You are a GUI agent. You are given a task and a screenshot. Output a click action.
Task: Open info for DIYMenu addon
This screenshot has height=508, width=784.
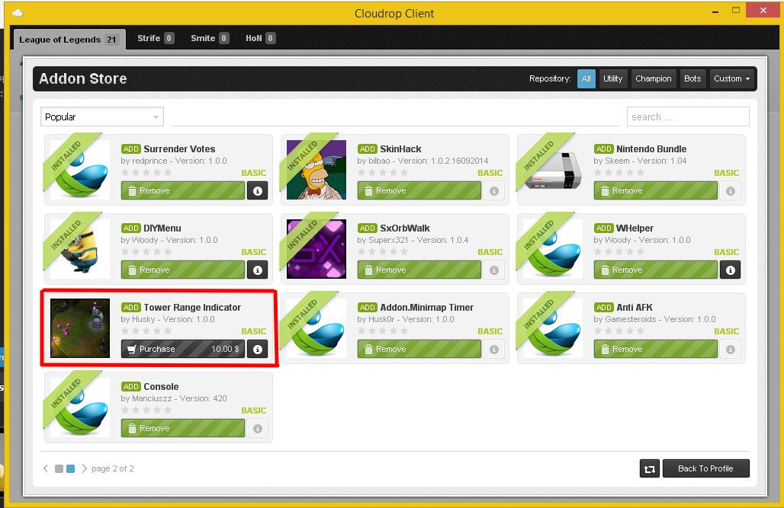[x=258, y=270]
